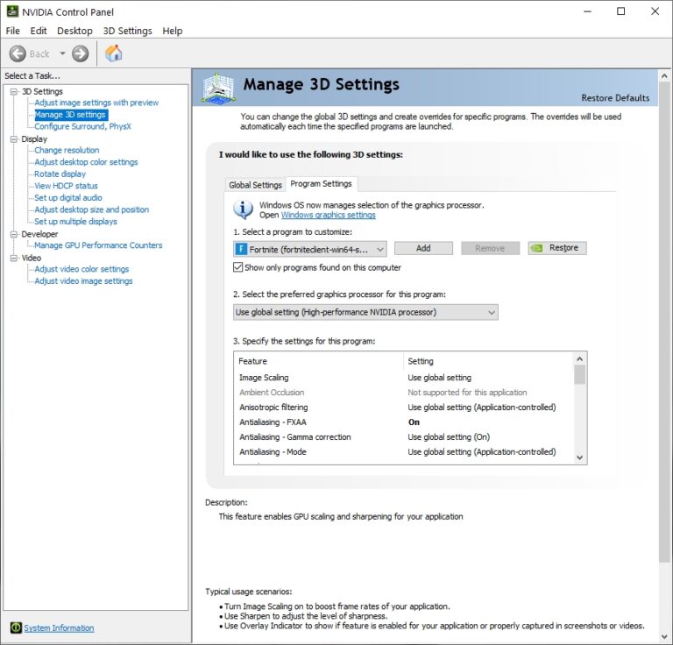This screenshot has width=673, height=645.
Task: Open the program selection dropdown
Action: [310, 249]
